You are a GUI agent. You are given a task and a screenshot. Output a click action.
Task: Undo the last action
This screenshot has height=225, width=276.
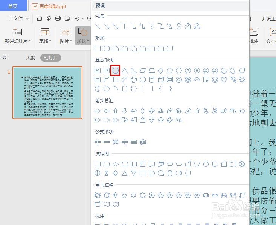(77, 18)
